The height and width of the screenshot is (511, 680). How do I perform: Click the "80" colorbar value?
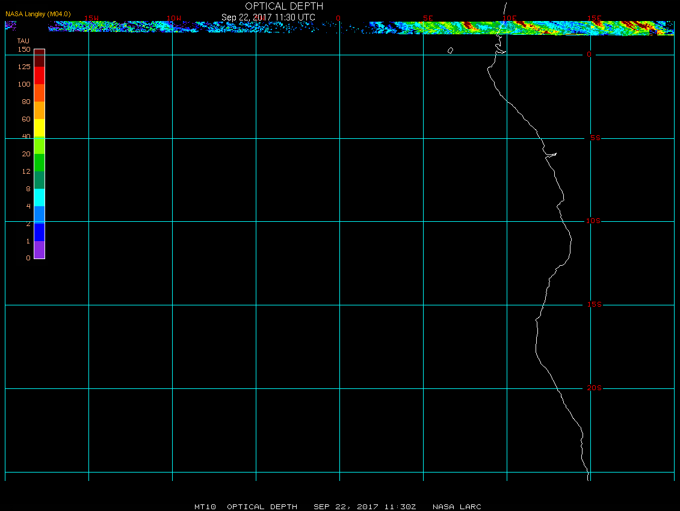tap(26, 102)
